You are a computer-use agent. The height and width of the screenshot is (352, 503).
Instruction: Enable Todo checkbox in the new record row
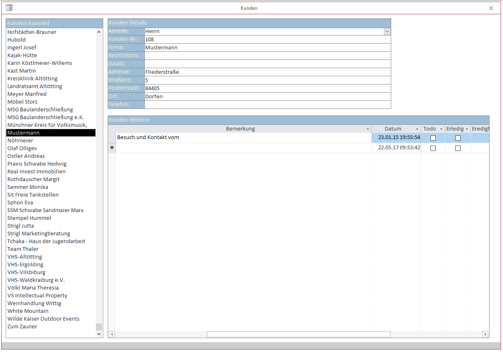[x=433, y=148]
